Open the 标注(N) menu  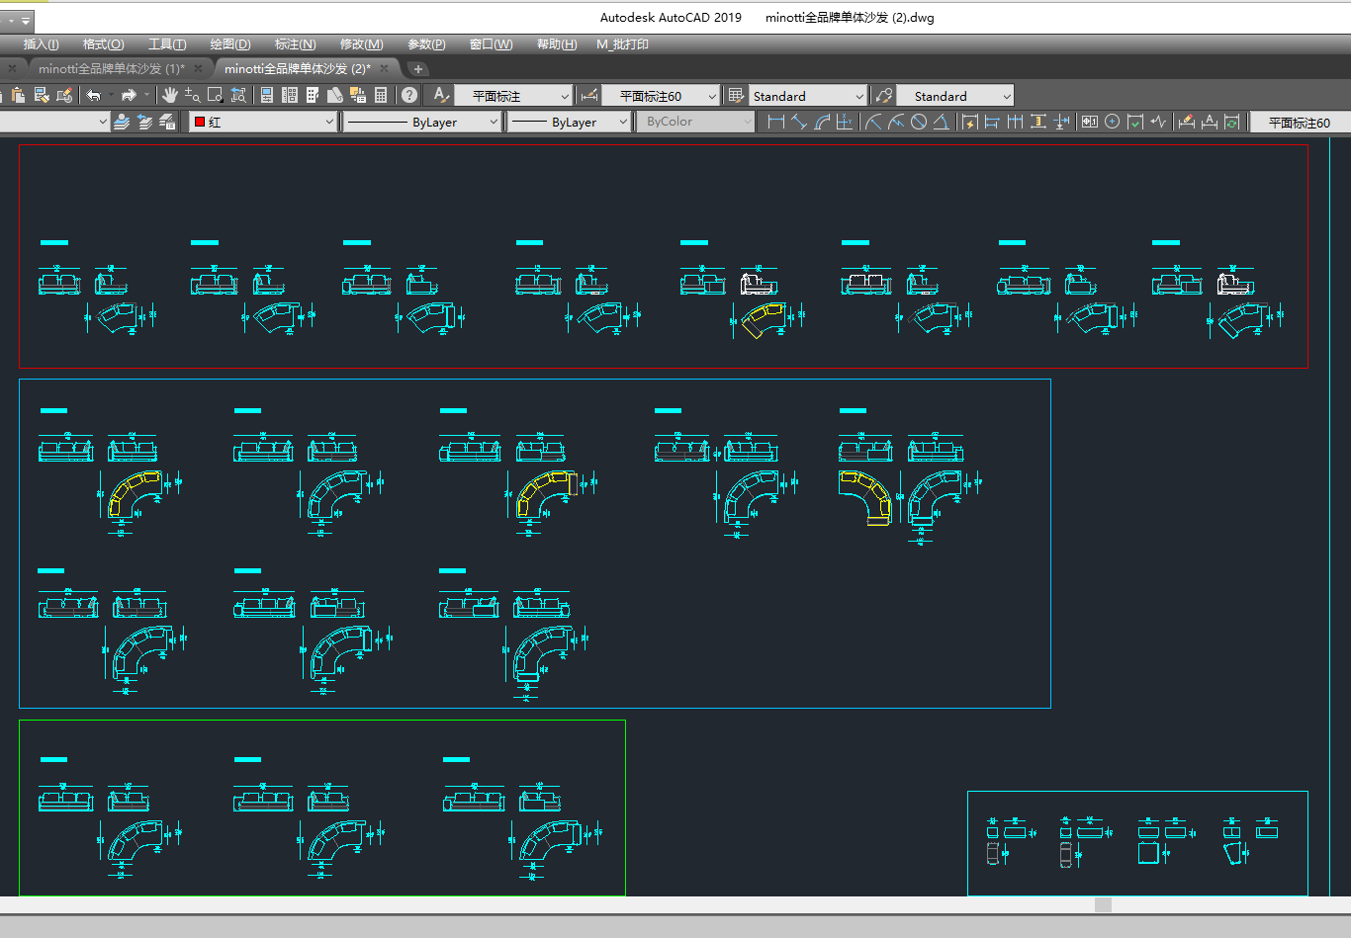point(295,44)
